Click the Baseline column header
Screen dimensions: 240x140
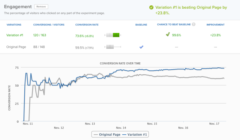point(141,25)
